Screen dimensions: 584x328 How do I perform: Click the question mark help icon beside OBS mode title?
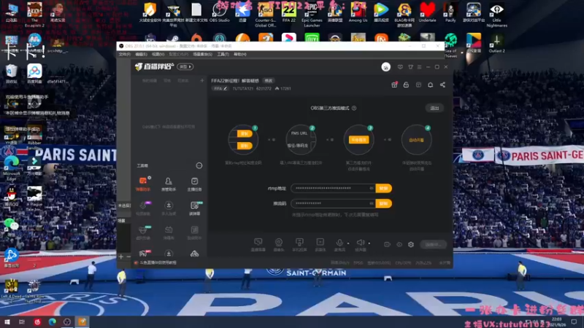pos(354,108)
